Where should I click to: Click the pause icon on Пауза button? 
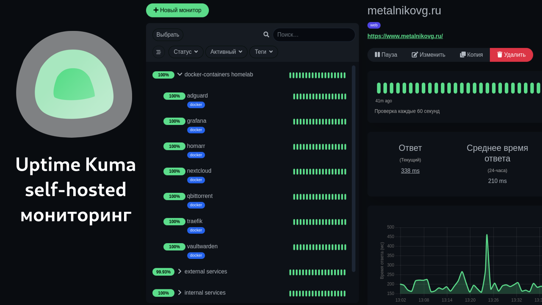[x=377, y=55]
